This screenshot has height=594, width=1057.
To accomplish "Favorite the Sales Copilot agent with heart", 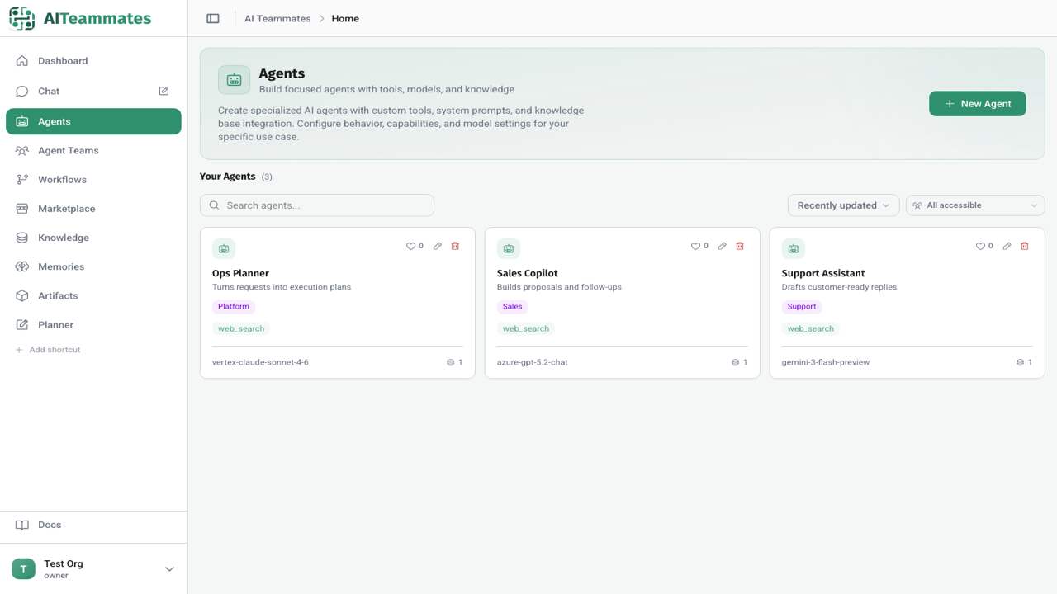I will click(699, 246).
